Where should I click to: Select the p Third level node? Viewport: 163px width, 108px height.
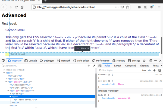26,100
